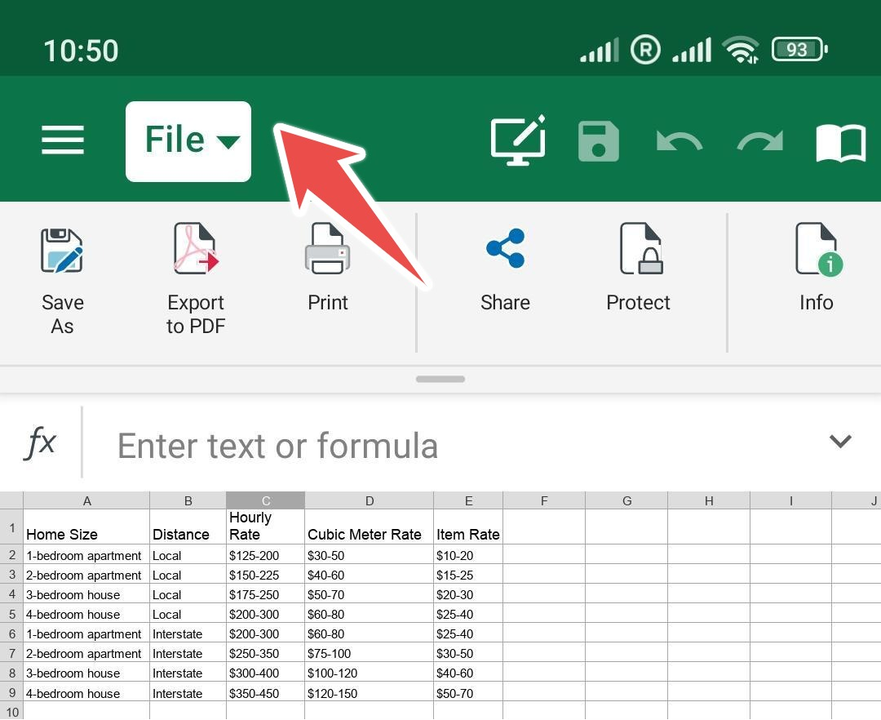
Task: Tap the 10:50 clock
Action: pos(81,51)
